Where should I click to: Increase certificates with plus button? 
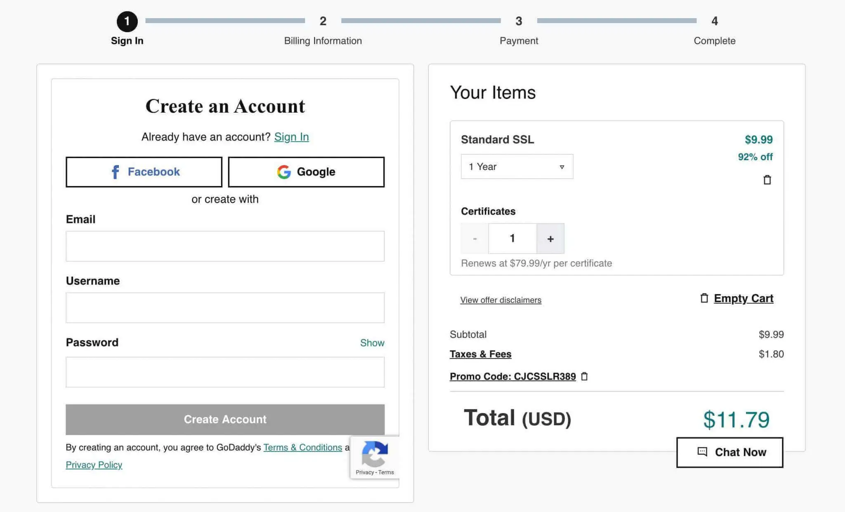(x=550, y=238)
